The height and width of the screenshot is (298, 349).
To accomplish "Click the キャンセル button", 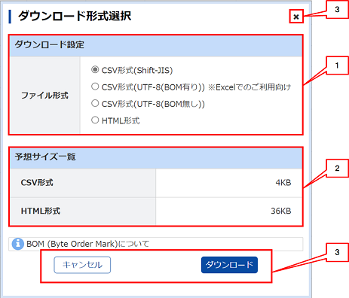I will point(82,265).
